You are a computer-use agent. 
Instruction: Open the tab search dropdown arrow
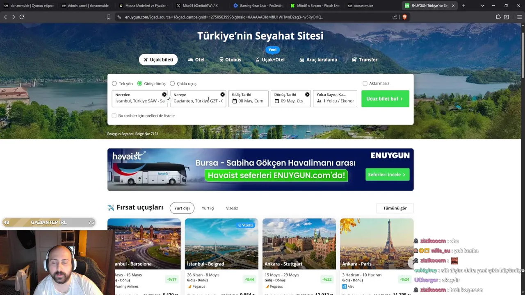pos(482,6)
